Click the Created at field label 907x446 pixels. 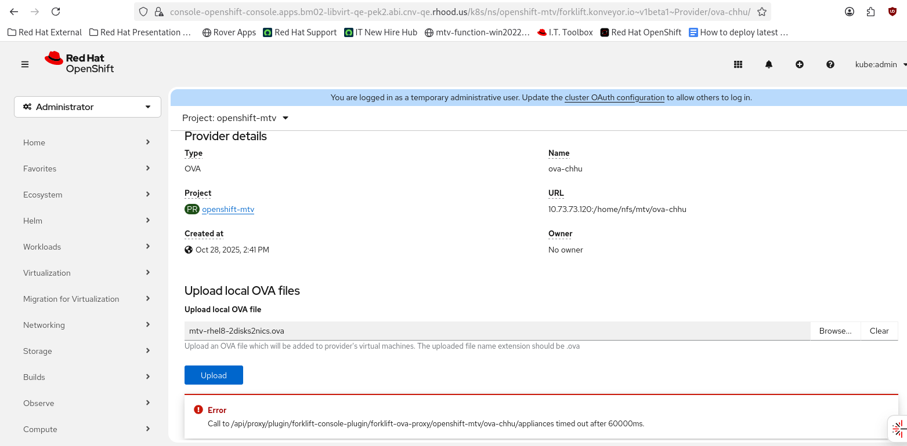[x=204, y=233]
